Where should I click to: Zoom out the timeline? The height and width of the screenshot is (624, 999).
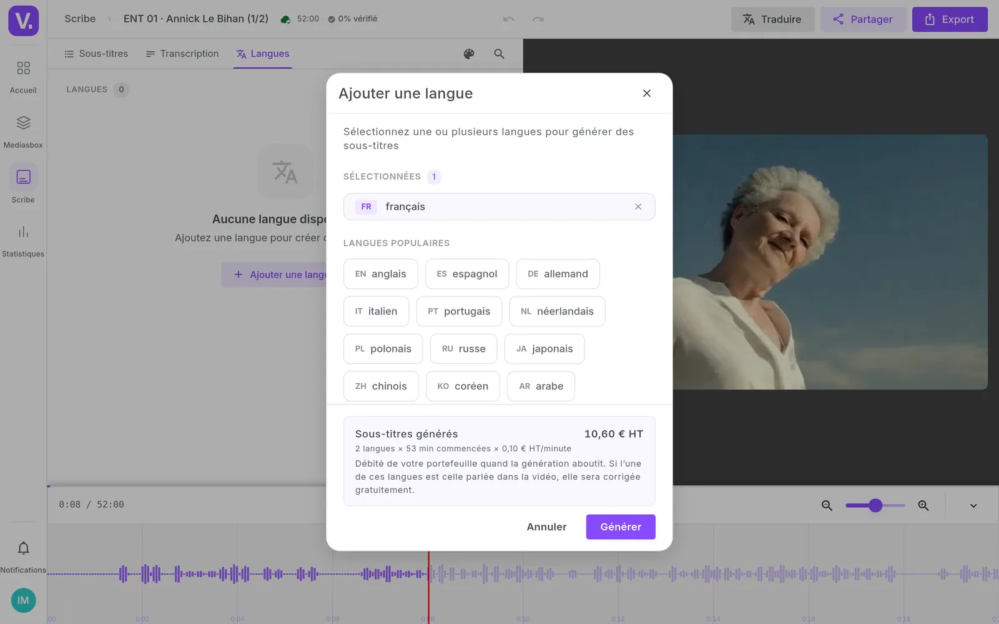click(x=827, y=505)
